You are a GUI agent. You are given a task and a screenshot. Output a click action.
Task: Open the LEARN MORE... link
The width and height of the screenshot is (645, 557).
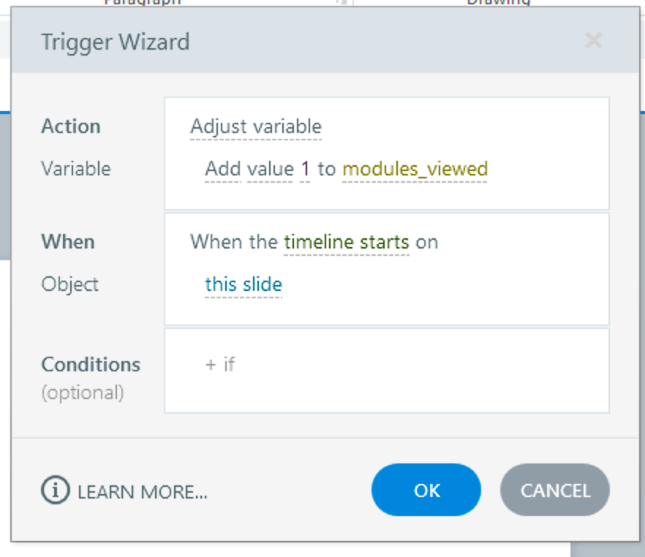pos(142,492)
